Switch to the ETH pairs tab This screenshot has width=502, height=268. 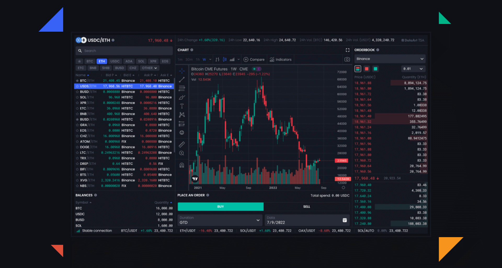pos(102,61)
